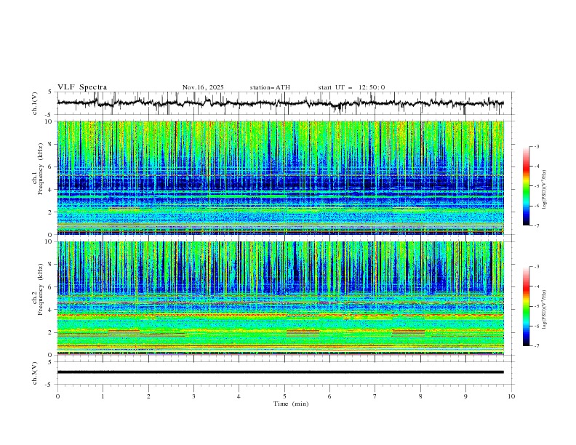Click time axis tick label '10'

(x=511, y=396)
